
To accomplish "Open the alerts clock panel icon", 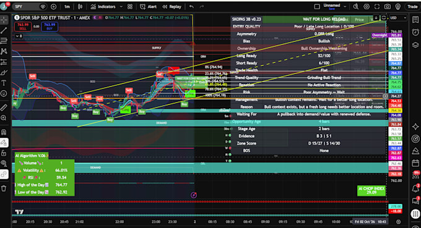I will (x=415, y=32).
